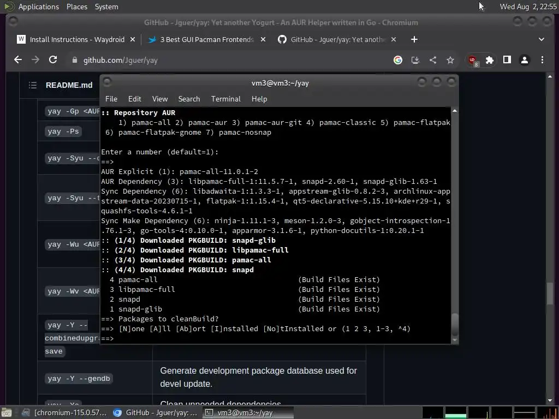Screen dimensions: 559x419
Task: Open the Extensions puzzle icon
Action: pos(490,60)
